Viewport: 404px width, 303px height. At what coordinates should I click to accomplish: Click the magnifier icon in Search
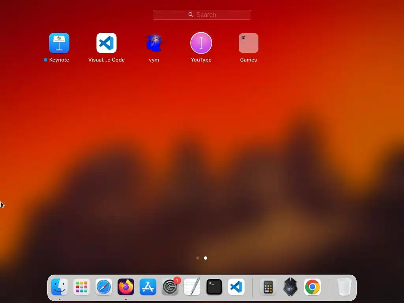click(191, 15)
